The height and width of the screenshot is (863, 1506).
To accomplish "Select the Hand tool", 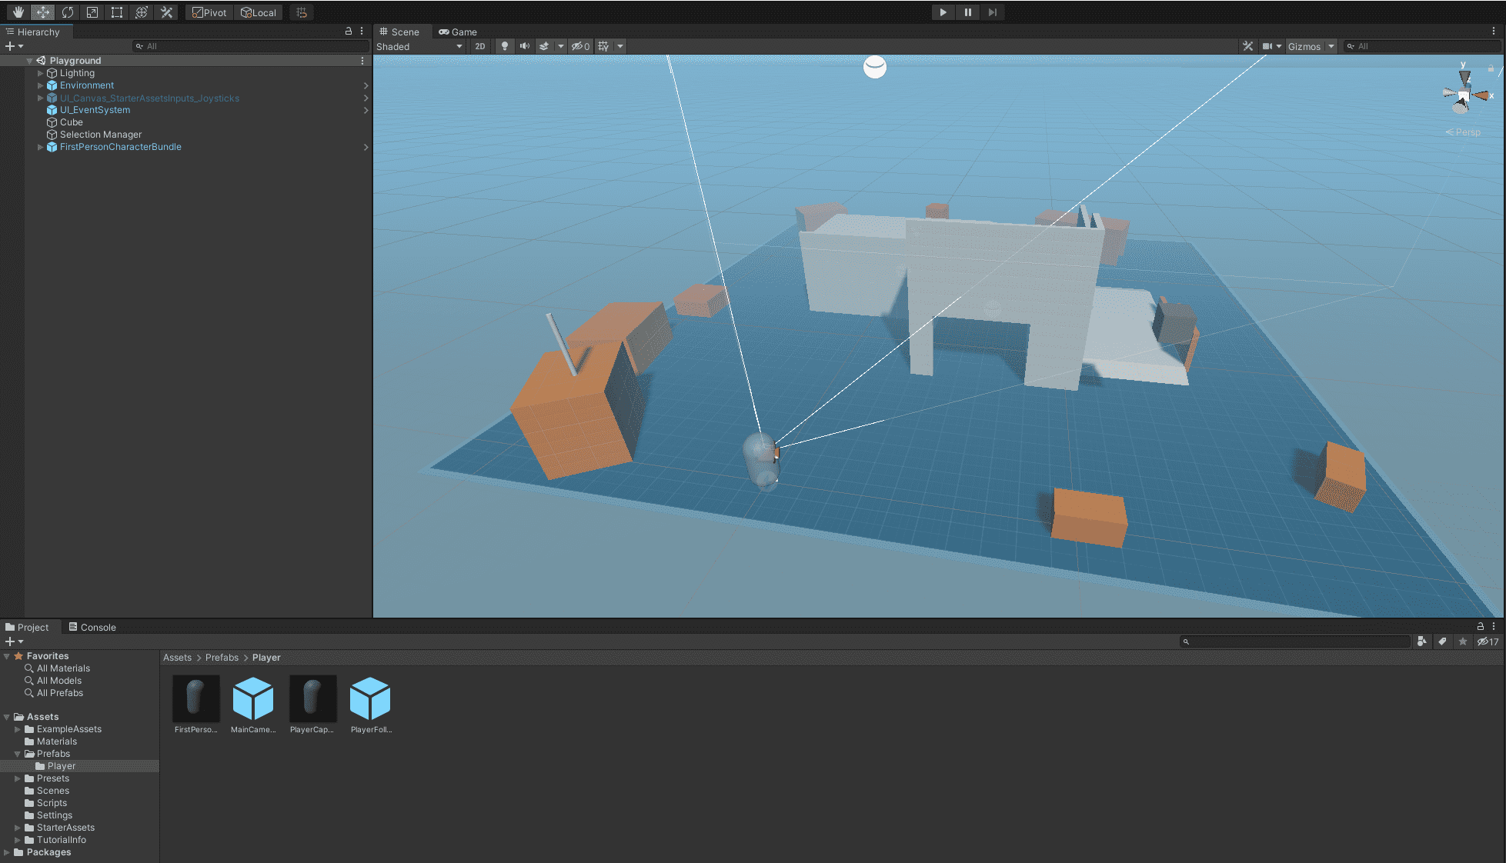I will (18, 12).
